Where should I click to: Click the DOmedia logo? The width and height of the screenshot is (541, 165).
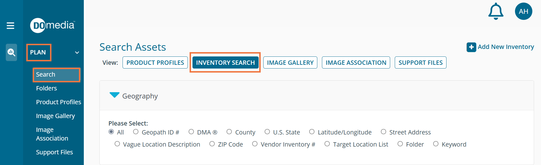(x=52, y=25)
